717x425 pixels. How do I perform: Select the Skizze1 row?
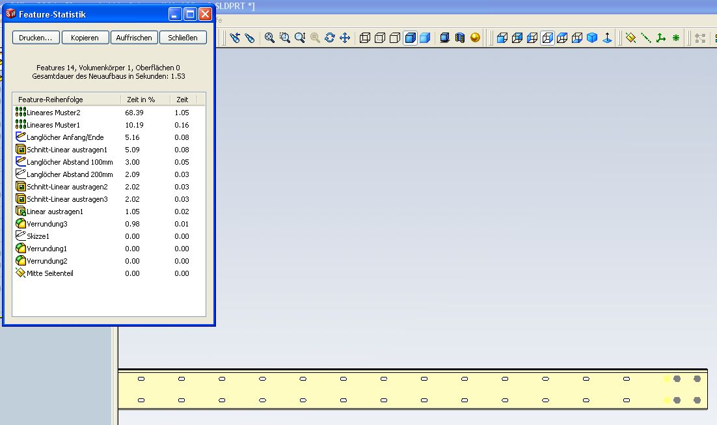[x=109, y=236]
